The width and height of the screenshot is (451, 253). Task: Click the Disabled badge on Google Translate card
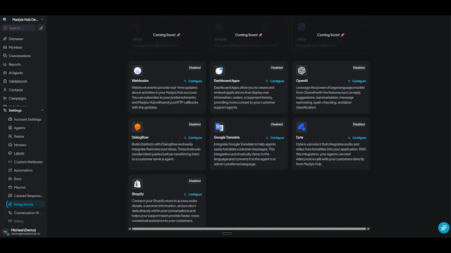[x=277, y=124]
